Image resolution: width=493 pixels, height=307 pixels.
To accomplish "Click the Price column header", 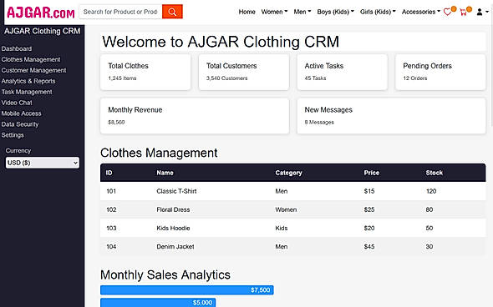I will [x=372, y=173].
